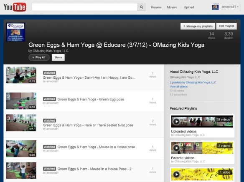Open the Movies menu item

172,7
